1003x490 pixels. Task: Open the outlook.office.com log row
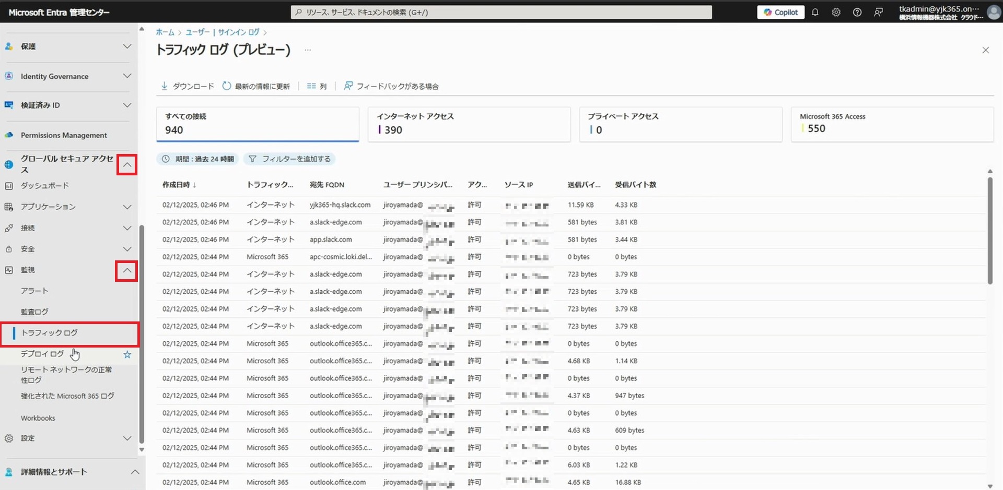click(x=571, y=482)
